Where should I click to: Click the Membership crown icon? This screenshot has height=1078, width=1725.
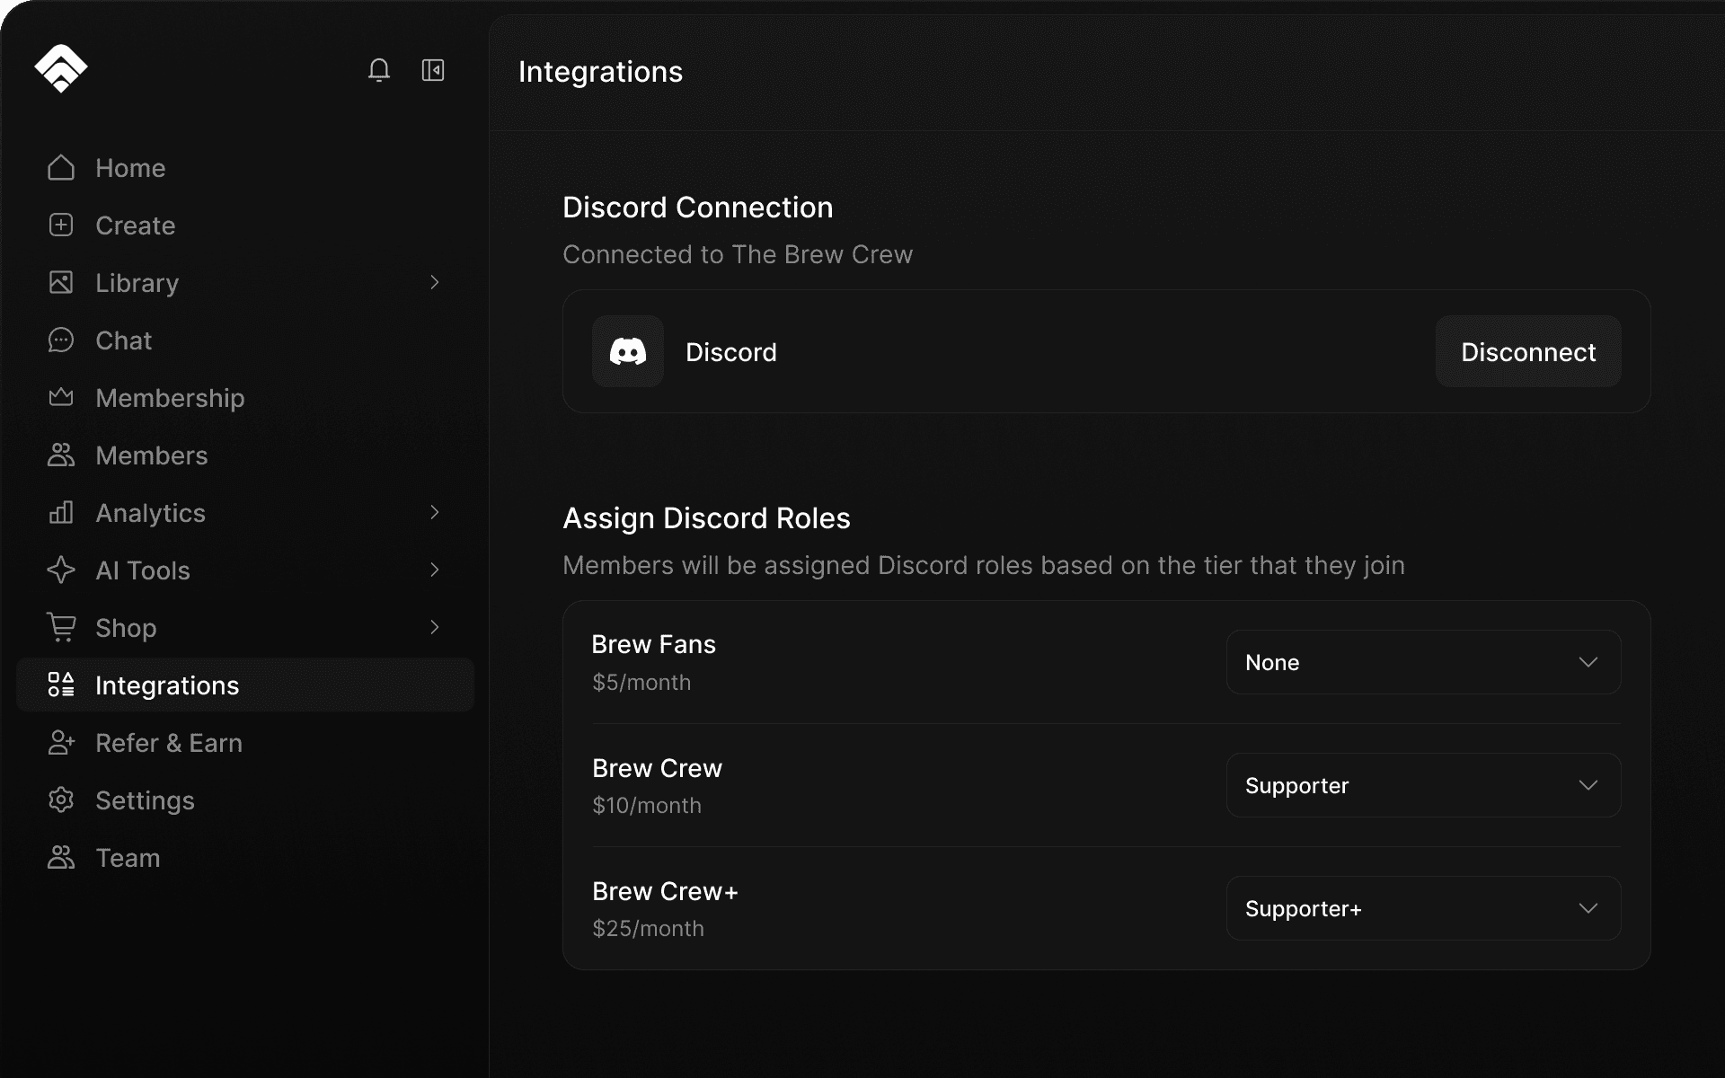(61, 397)
